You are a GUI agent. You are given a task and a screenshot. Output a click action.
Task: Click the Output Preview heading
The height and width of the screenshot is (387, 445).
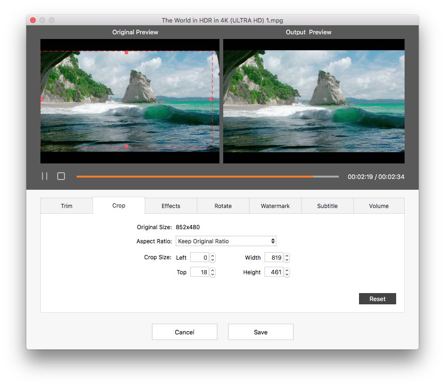point(308,32)
